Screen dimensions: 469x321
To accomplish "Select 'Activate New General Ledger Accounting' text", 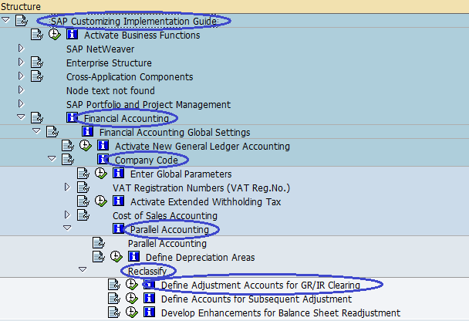I will pyautogui.click(x=203, y=147).
